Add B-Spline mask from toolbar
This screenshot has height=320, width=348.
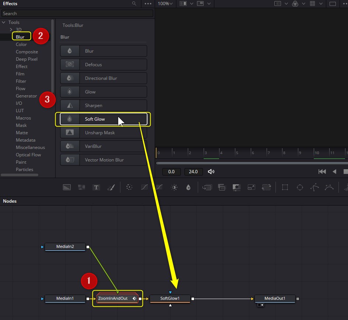[x=329, y=188]
